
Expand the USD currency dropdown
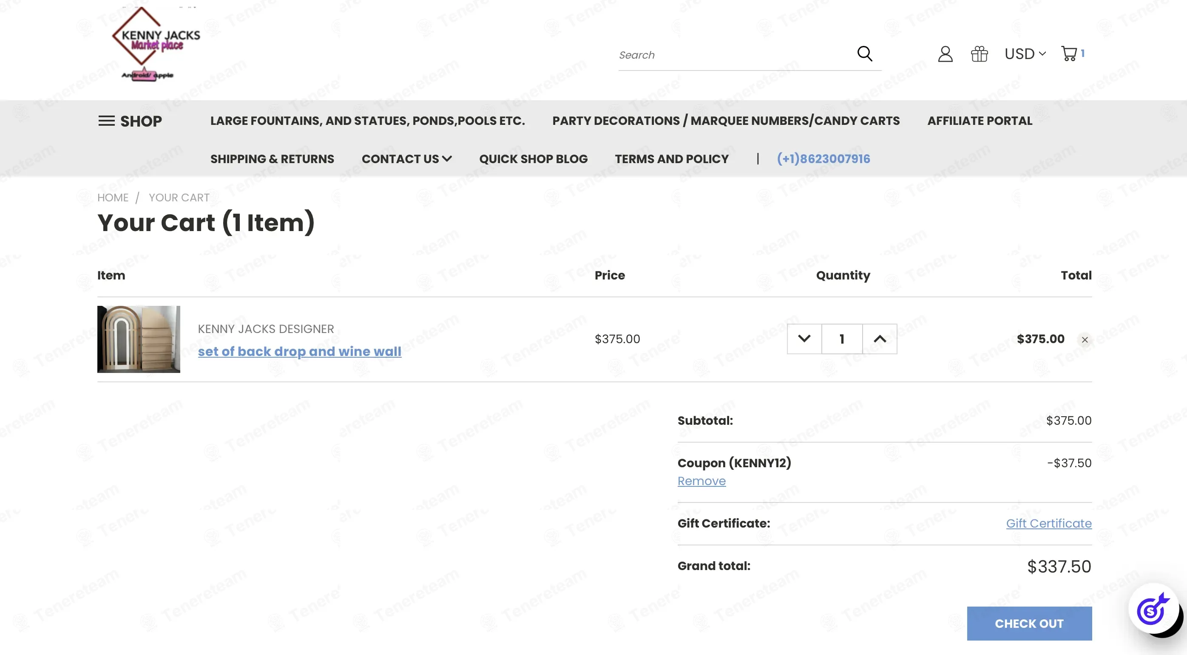click(x=1025, y=54)
